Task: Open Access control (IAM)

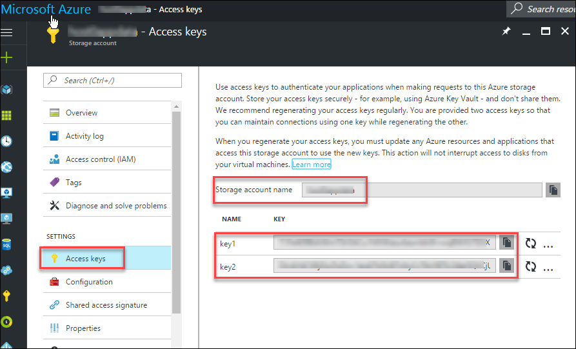Action: [107, 159]
